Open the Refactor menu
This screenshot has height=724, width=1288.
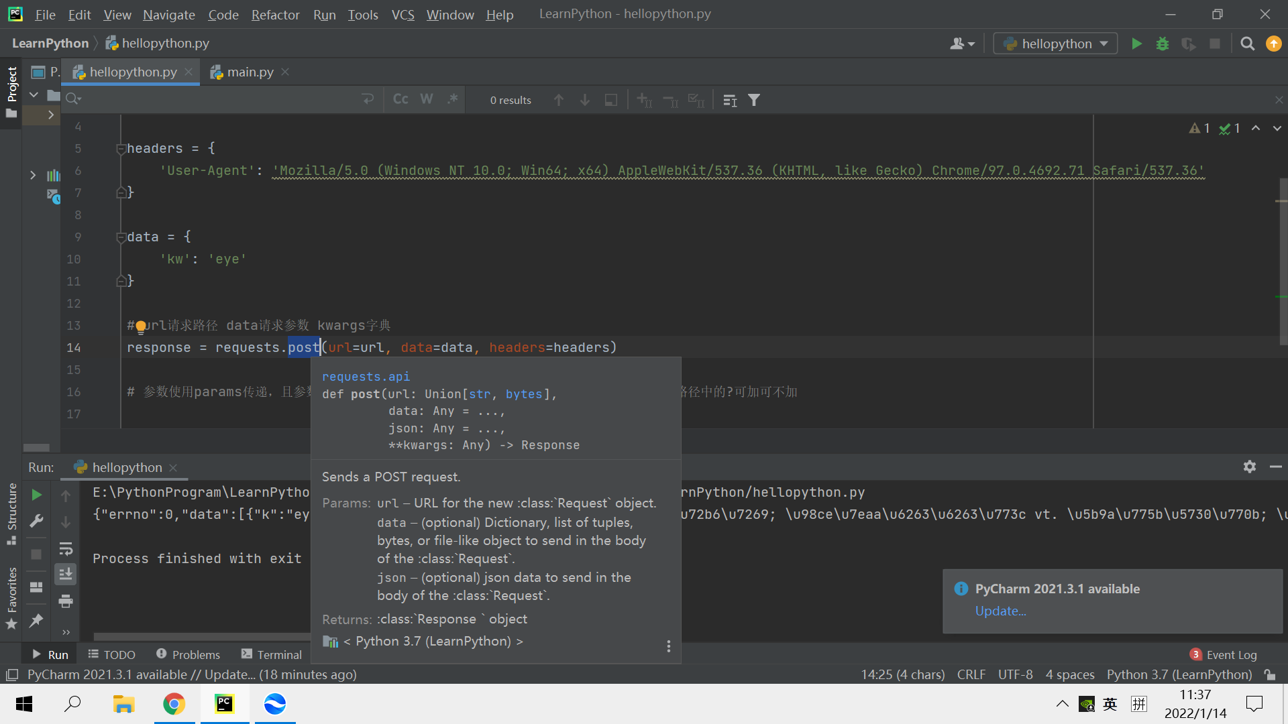coord(275,15)
